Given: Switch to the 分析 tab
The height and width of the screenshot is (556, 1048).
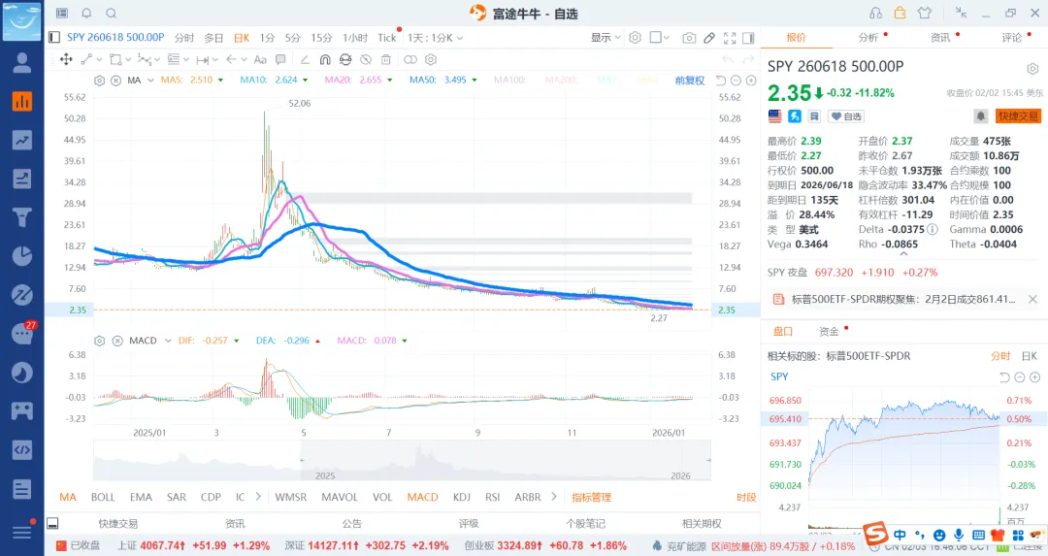Looking at the screenshot, I should tap(868, 38).
